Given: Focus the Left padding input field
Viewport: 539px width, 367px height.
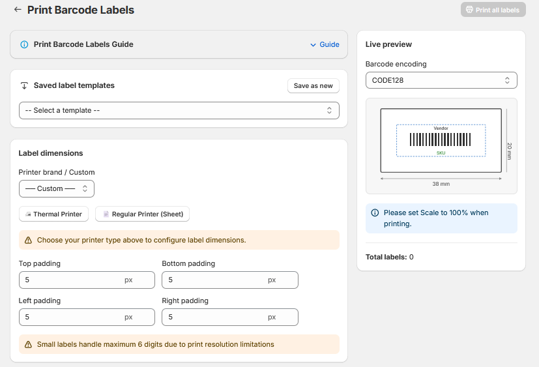Looking at the screenshot, I should (x=87, y=317).
